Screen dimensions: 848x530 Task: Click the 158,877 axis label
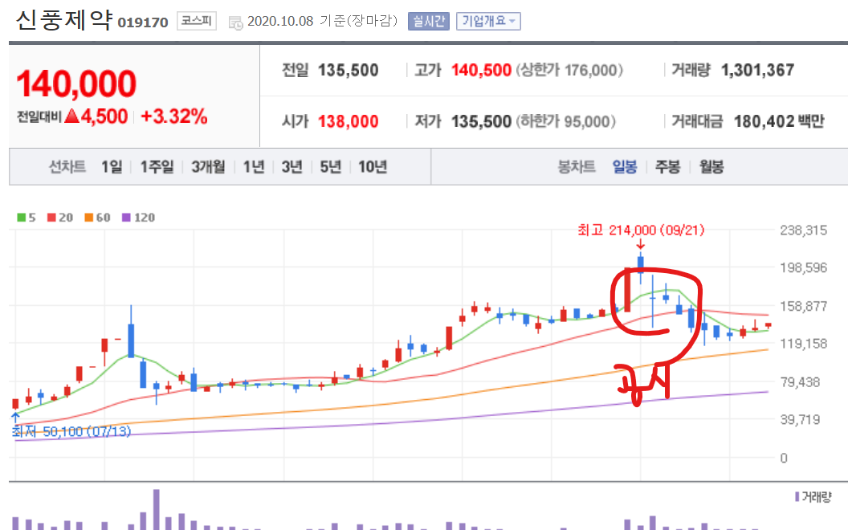coord(804,306)
